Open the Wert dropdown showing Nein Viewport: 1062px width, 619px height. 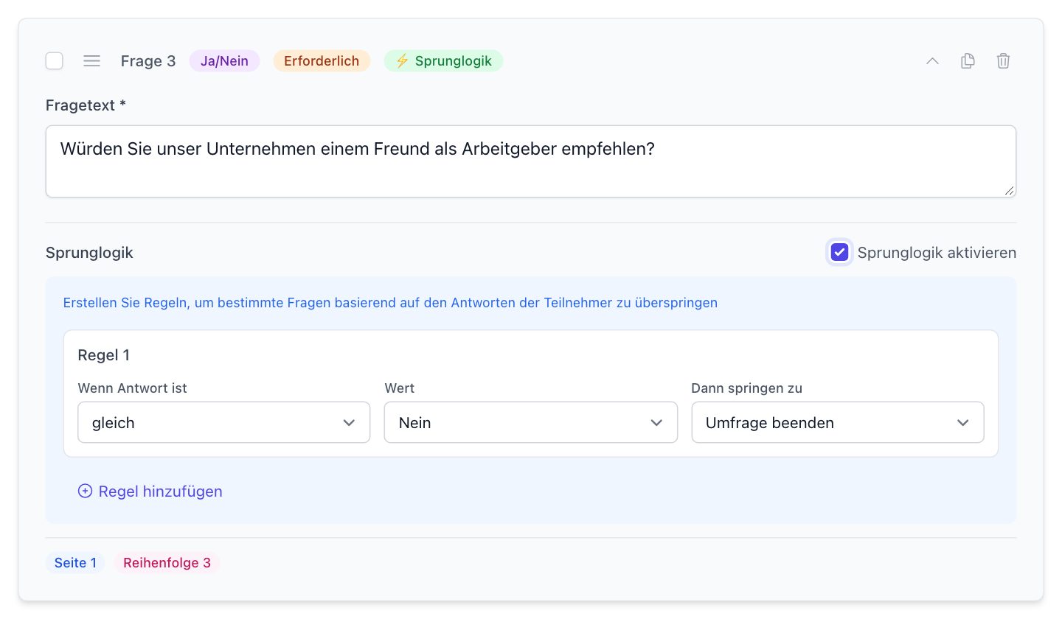(531, 422)
